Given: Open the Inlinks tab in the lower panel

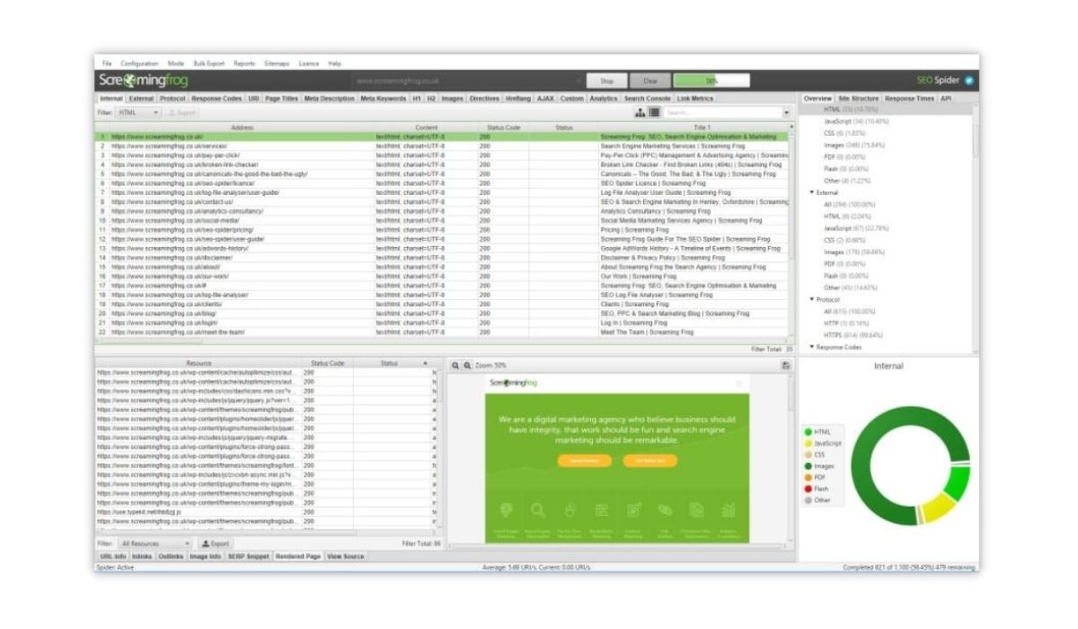Looking at the screenshot, I should click(142, 557).
